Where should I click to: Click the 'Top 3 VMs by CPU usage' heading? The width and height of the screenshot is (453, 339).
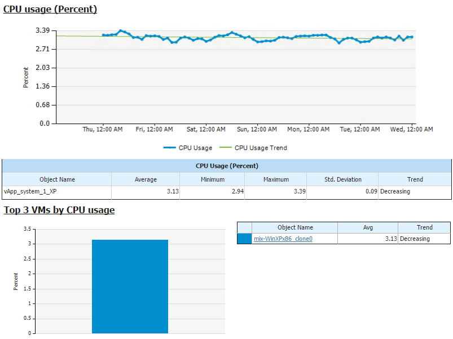[x=59, y=210]
